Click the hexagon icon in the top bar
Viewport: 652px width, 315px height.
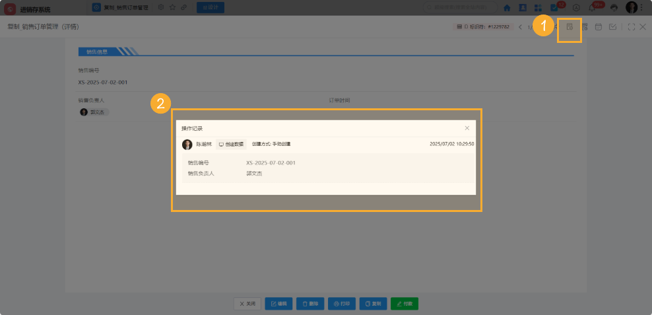tap(576, 7)
